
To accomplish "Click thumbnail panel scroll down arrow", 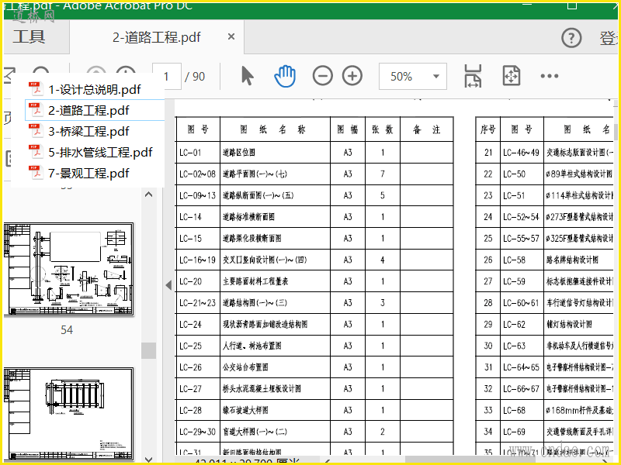I will 149,460.
